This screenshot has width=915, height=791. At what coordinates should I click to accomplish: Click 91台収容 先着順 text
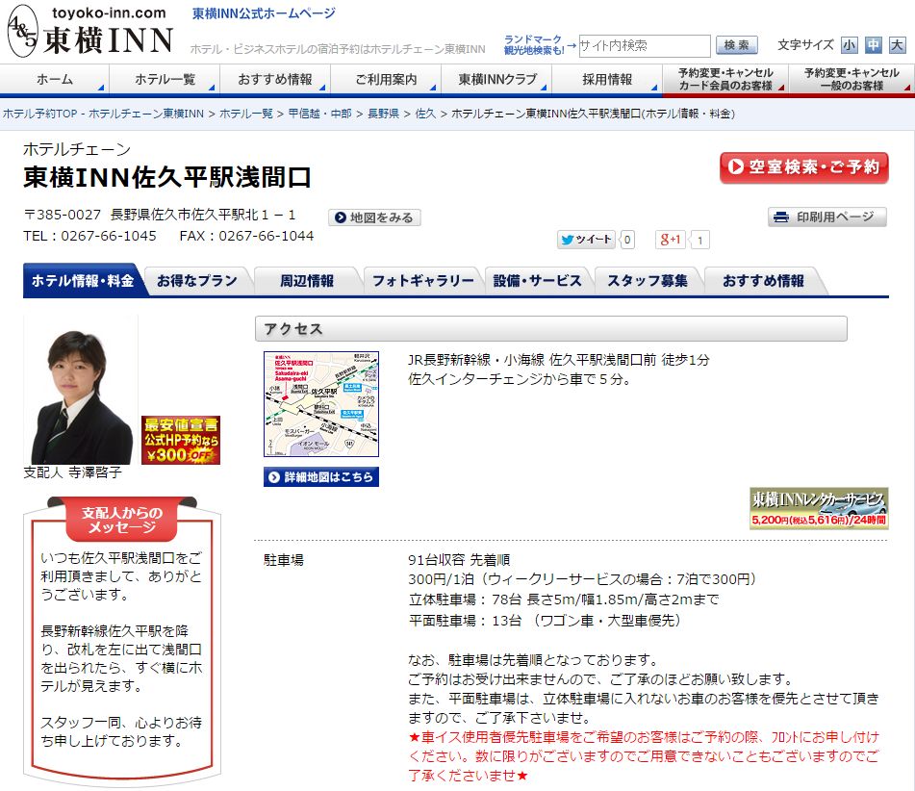point(459,560)
